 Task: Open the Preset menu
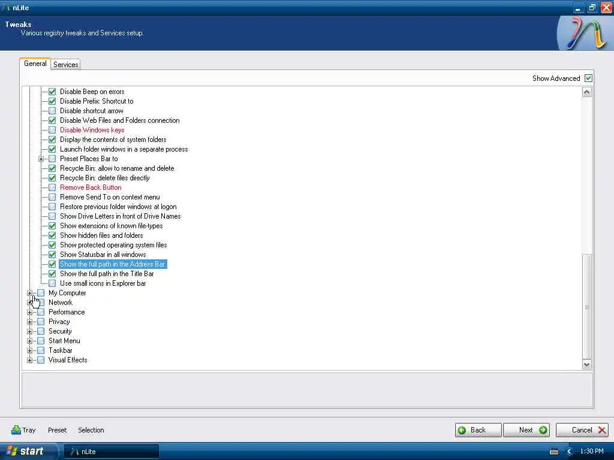57,430
